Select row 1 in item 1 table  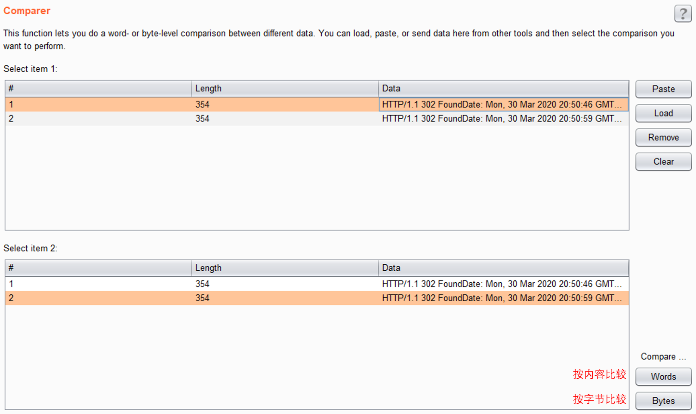98,105
